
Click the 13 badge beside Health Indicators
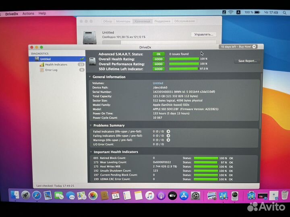pyautogui.click(x=81, y=64)
